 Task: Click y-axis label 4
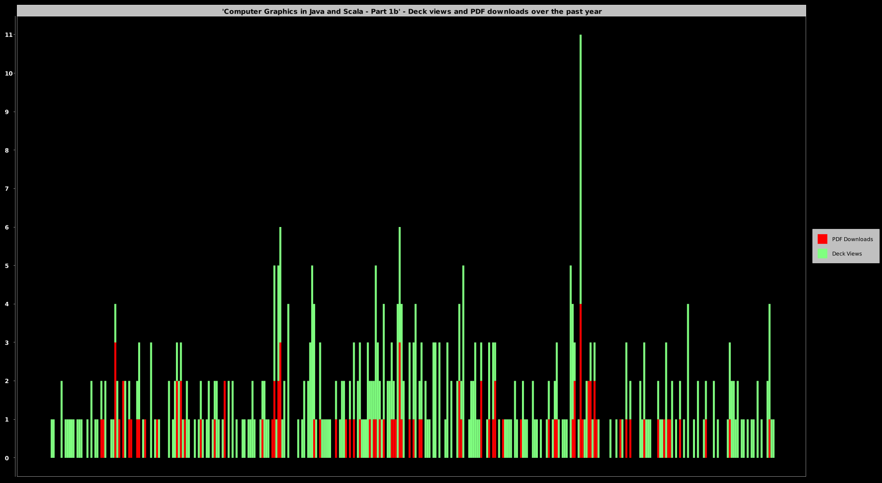(x=7, y=304)
